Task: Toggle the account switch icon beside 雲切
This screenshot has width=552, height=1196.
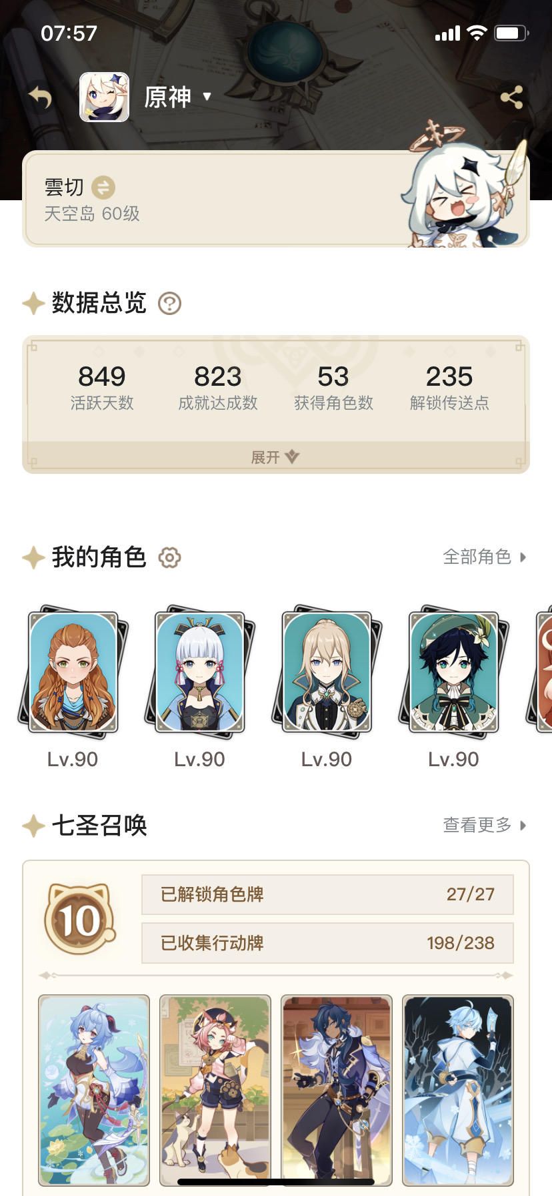Action: pyautogui.click(x=103, y=188)
